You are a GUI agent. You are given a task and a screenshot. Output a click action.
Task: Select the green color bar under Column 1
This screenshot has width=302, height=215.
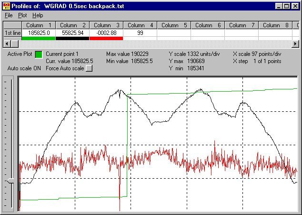(x=39, y=38)
